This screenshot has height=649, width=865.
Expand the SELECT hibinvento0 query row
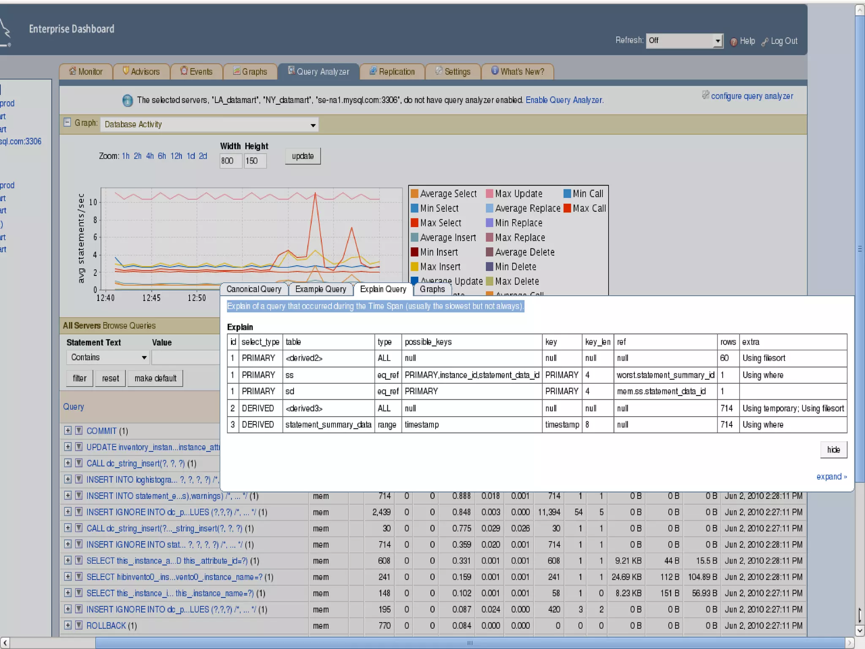click(x=68, y=576)
